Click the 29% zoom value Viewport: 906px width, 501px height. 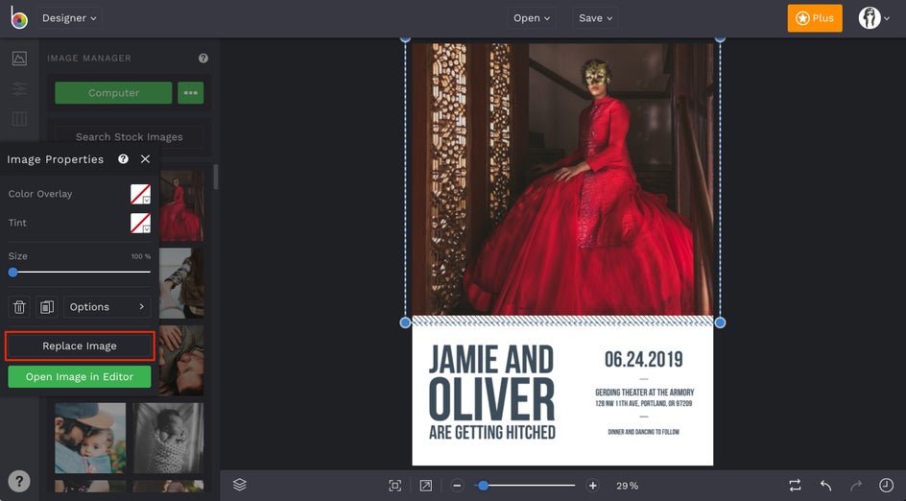627,486
